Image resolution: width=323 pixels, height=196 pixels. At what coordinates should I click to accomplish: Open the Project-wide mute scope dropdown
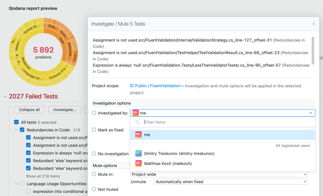click(x=219, y=174)
